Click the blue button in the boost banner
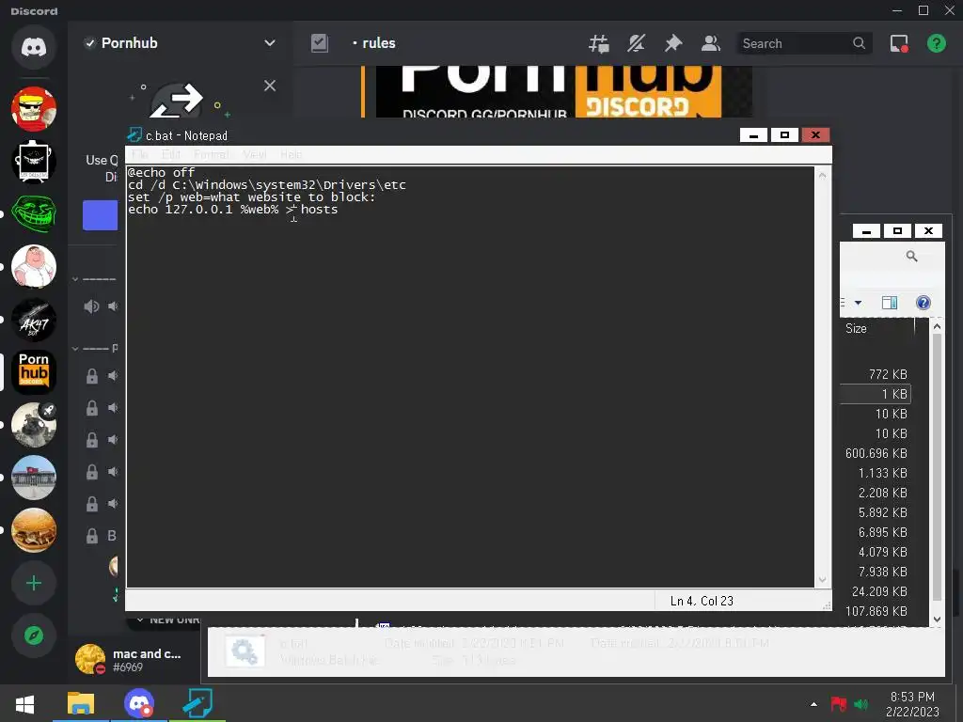This screenshot has width=963, height=722. point(100,215)
